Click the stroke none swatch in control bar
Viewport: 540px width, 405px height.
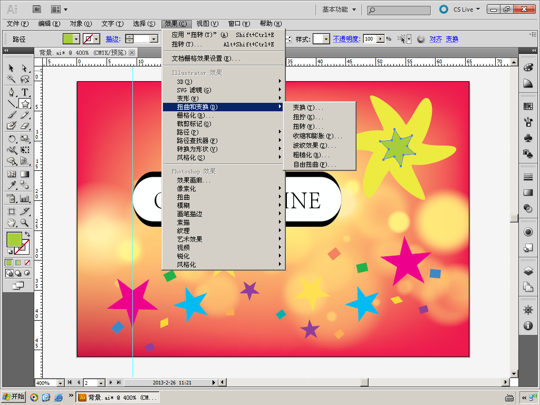click(88, 39)
